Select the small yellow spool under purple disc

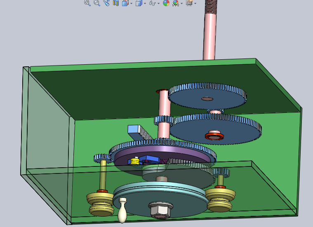pyautogui.click(x=135, y=161)
